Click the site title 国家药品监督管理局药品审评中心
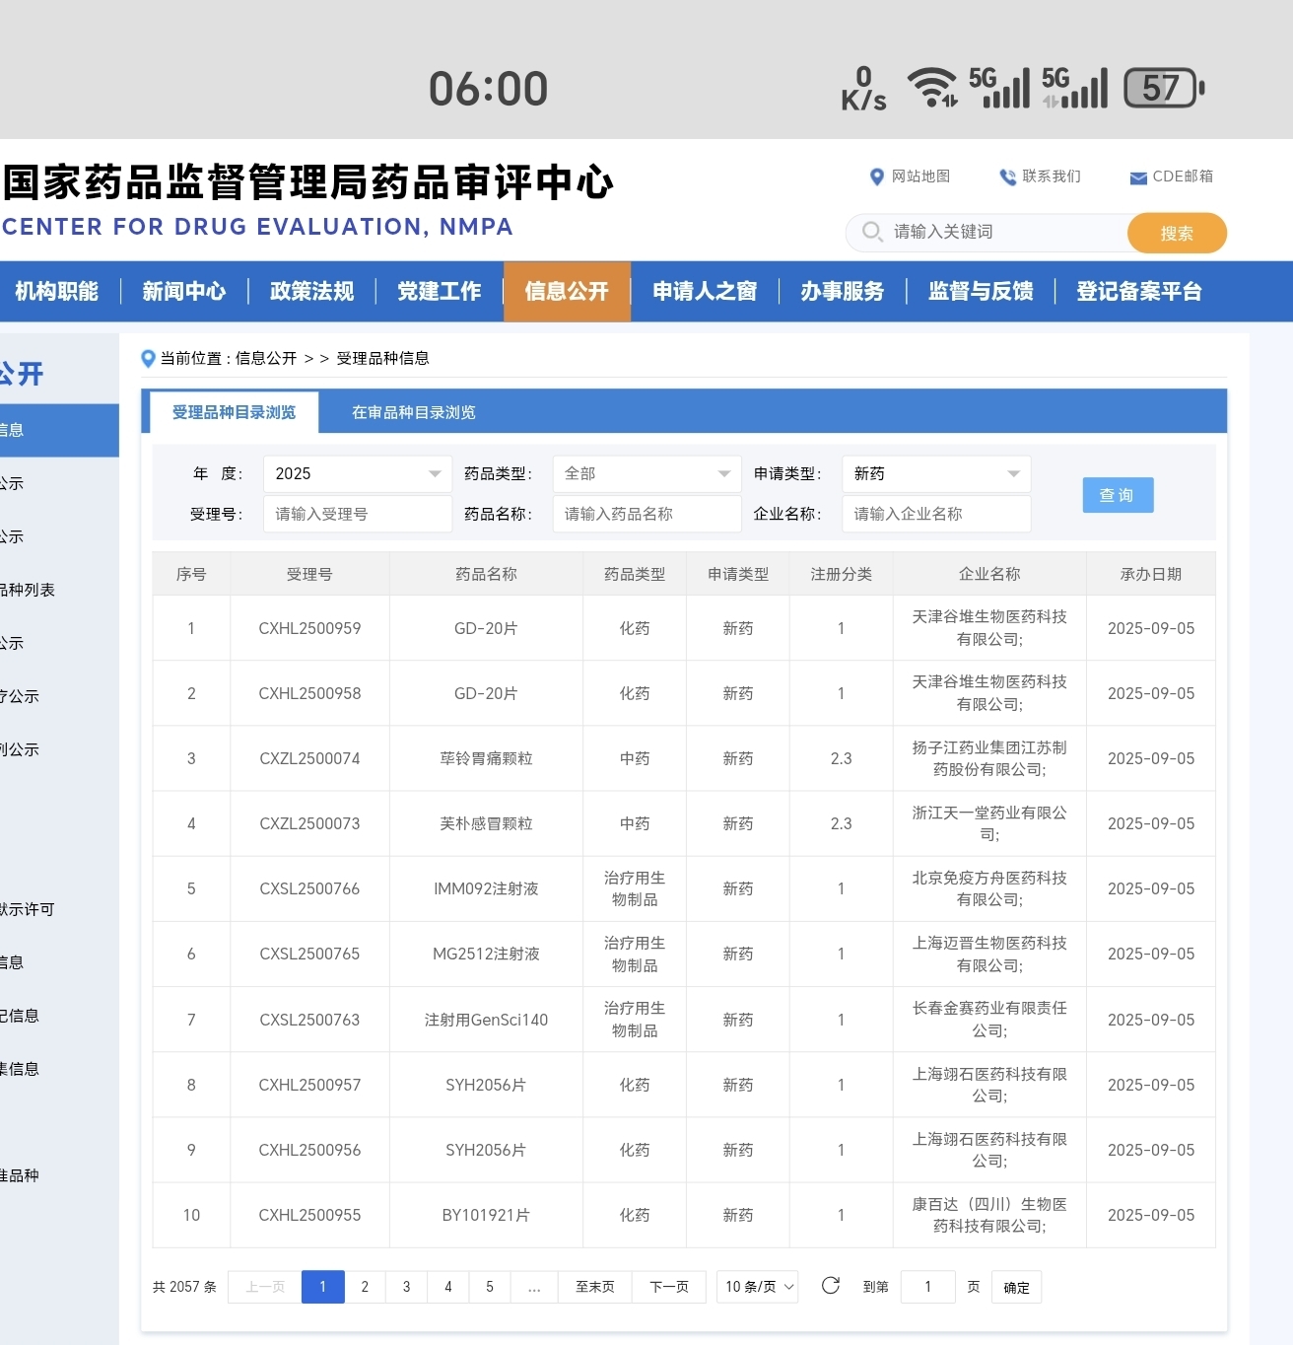 point(307,183)
